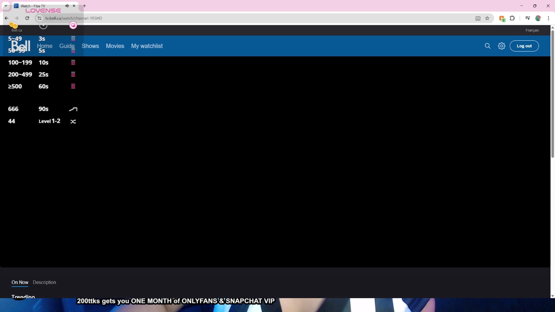Open the Guide menu item

(67, 46)
